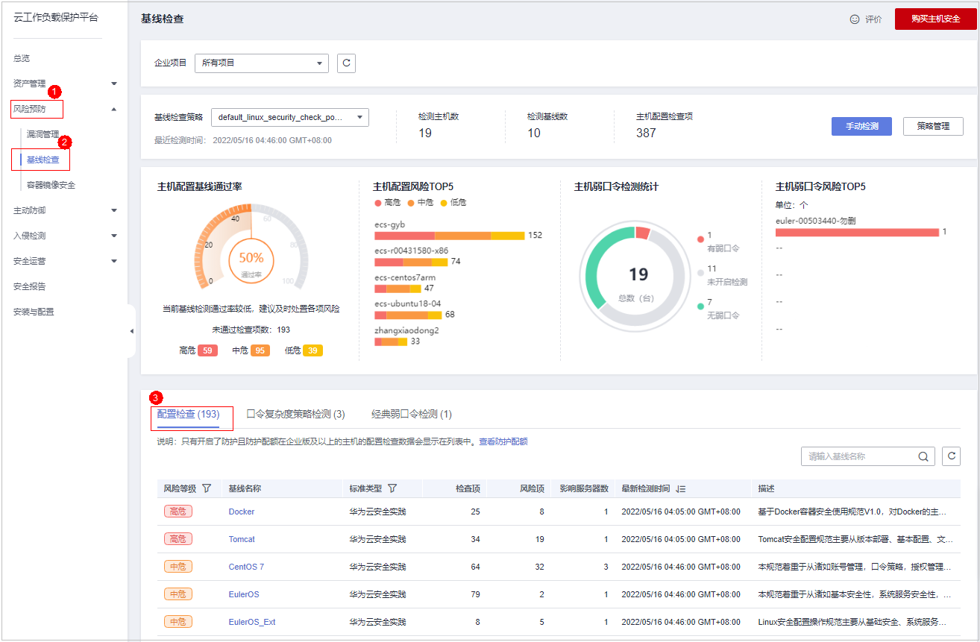The image size is (980, 642).
Task: Select 基线检查 submenu item
Action: pos(43,160)
